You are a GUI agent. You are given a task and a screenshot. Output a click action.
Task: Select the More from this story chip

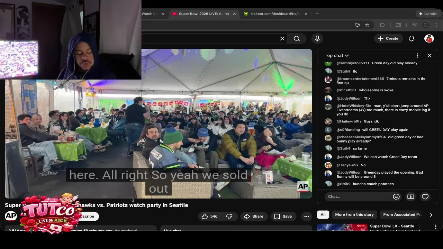coord(354,214)
